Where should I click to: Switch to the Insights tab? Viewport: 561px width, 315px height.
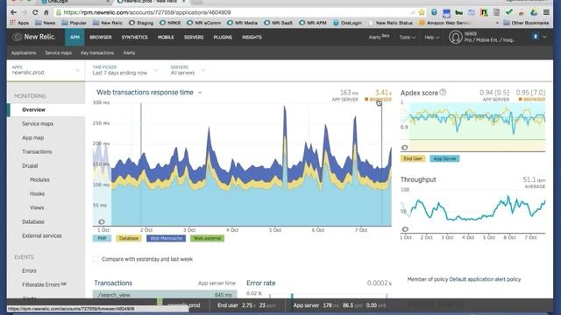point(252,37)
